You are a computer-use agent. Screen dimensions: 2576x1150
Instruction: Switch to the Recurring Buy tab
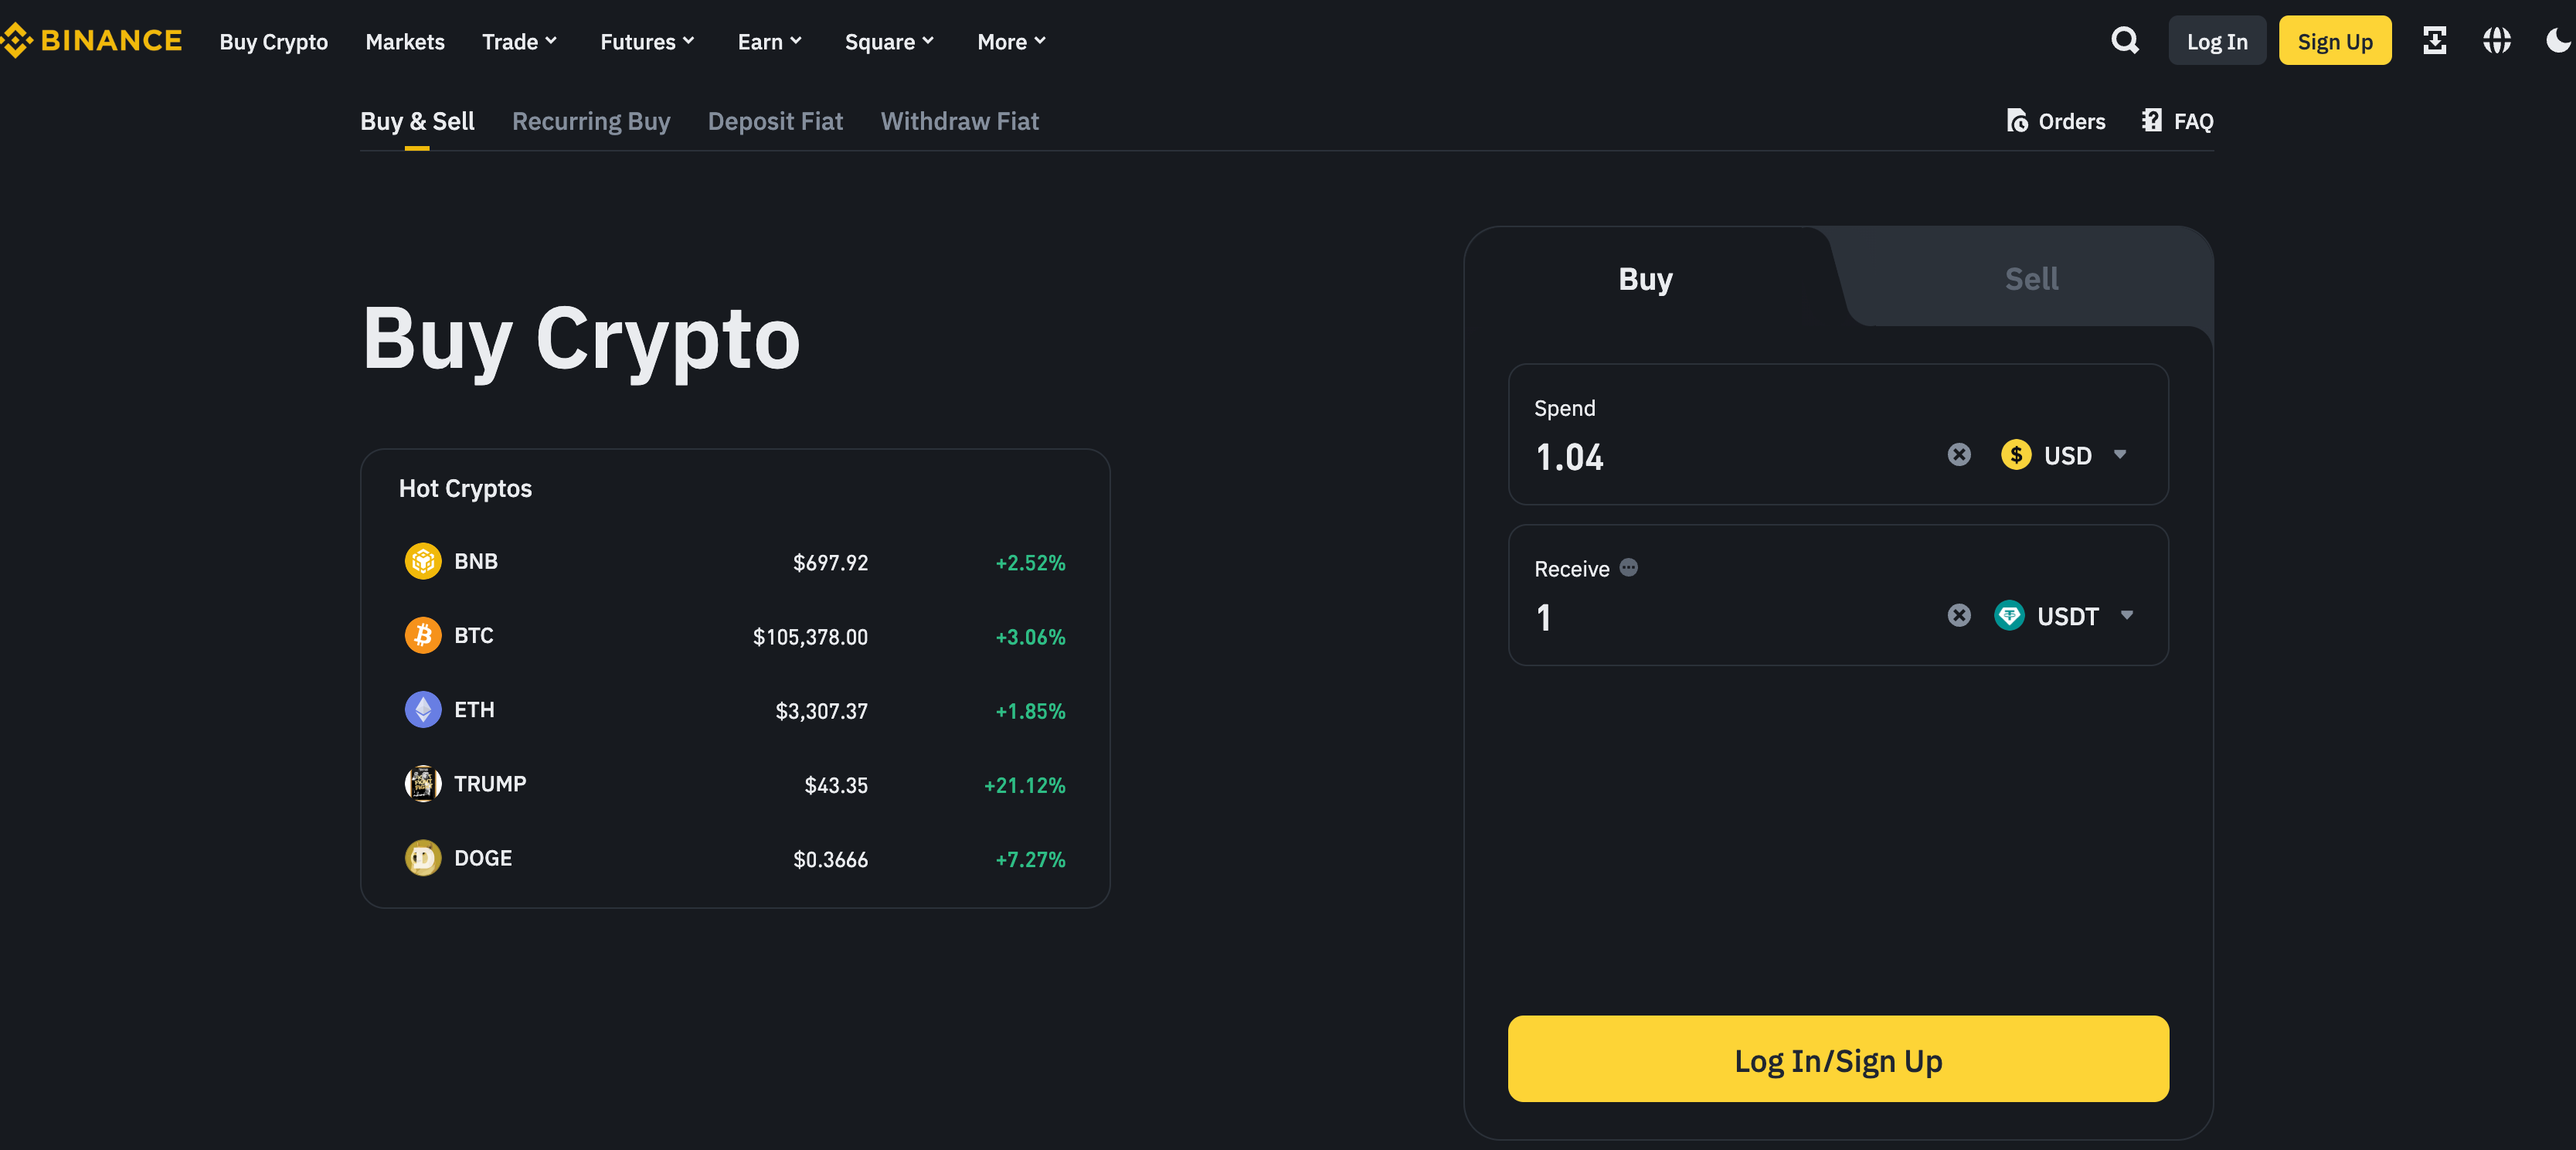(591, 121)
